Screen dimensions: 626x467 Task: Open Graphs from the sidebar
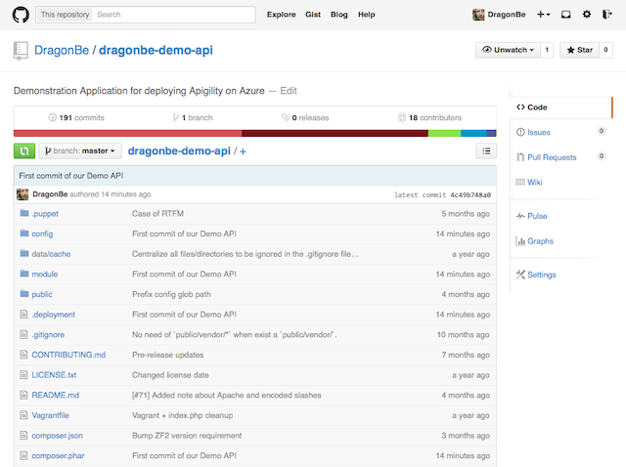click(540, 240)
